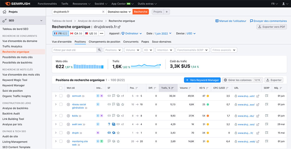The height and width of the screenshot is (149, 291).
Task: Open external URL icon for semrush row
Action: [x=258, y=96]
